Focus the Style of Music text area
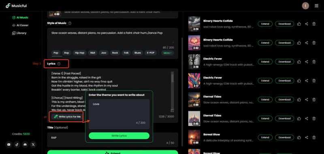The width and height of the screenshot is (324, 154). tap(113, 37)
